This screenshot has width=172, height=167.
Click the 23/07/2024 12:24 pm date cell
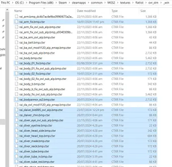coord(90,110)
